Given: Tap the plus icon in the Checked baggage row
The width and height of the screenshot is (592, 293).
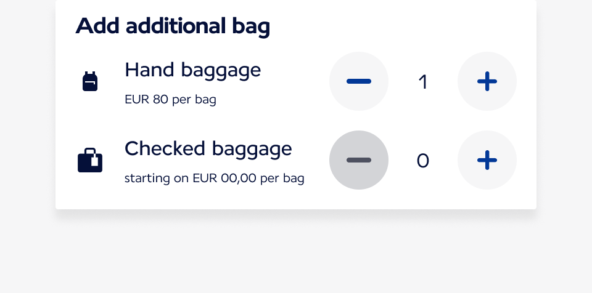Looking at the screenshot, I should click(x=487, y=160).
